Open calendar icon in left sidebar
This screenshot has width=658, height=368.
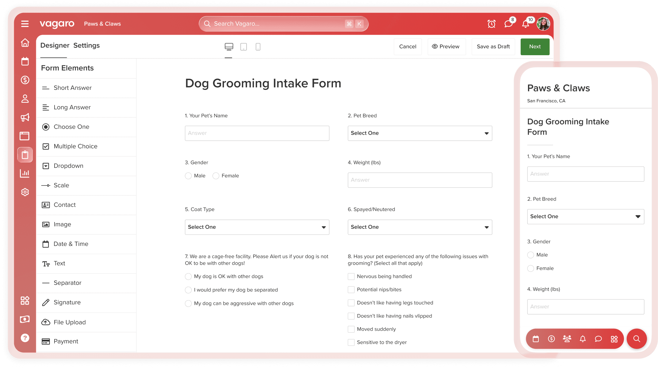pos(25,61)
